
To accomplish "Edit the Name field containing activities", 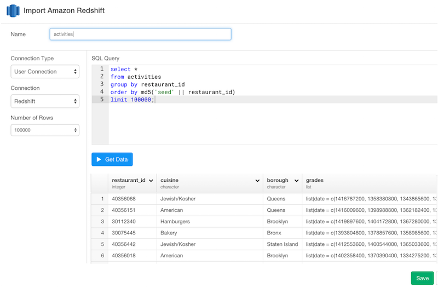I will click(140, 34).
